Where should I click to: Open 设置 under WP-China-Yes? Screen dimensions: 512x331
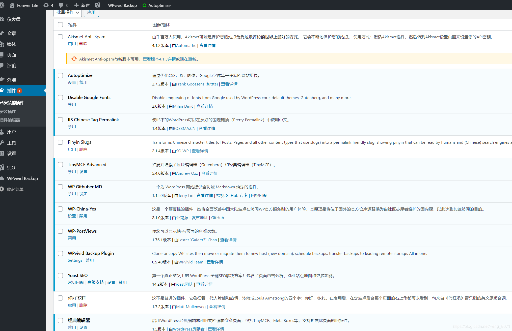[x=72, y=216]
